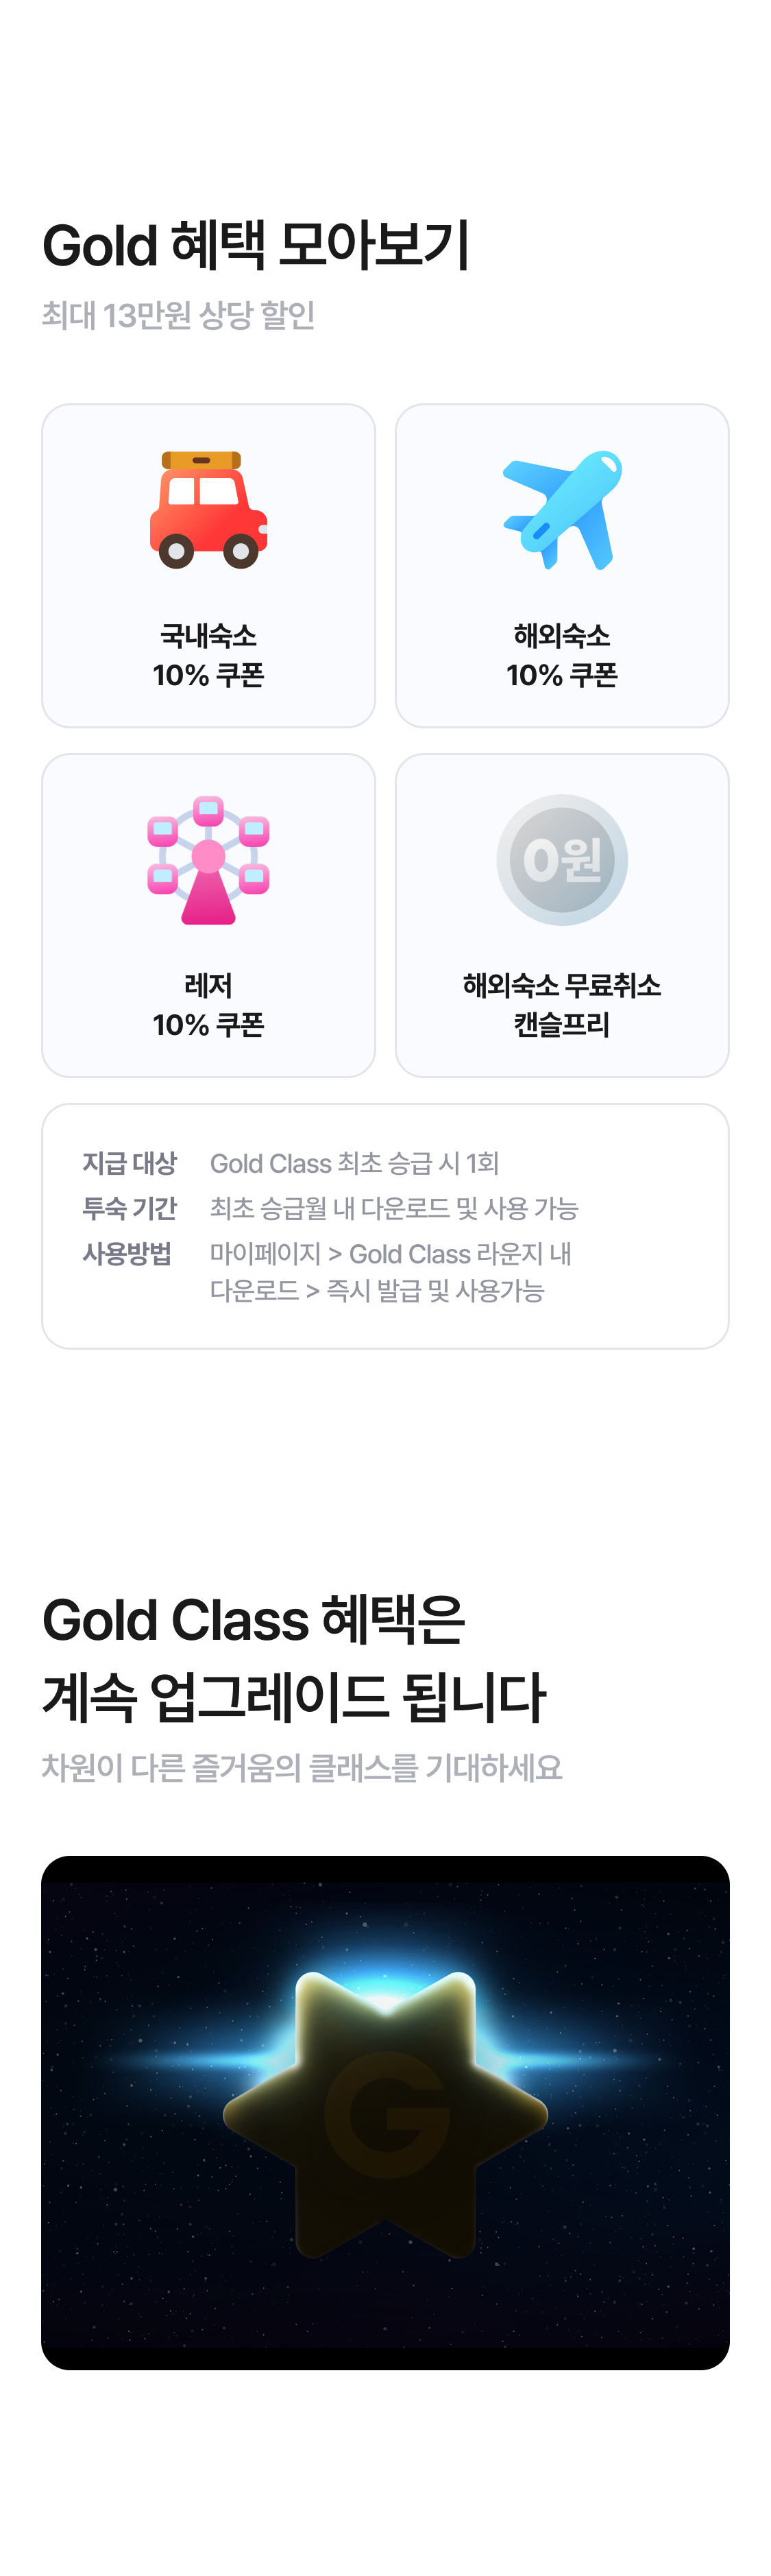Tap the 사용방법 label
Screen dimensions: 771x2576
pyautogui.click(x=127, y=1253)
